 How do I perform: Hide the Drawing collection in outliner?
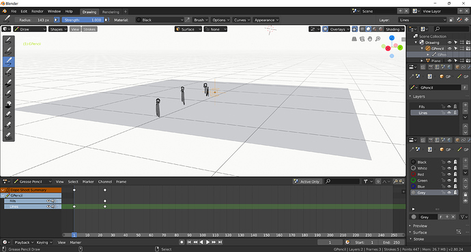coord(449,42)
